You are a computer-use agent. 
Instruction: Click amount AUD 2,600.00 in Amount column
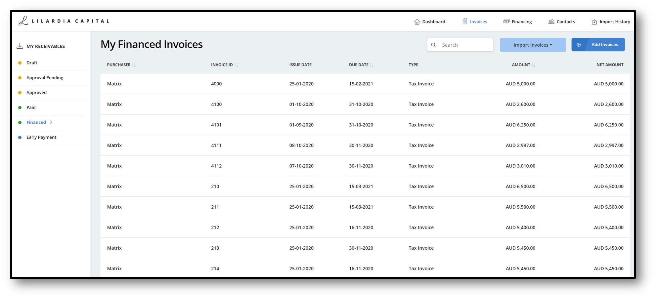pos(520,104)
